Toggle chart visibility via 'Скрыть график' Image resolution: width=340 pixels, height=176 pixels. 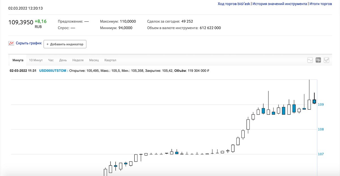tap(29, 43)
